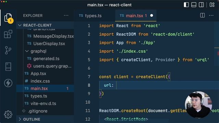Viewport: 219px width, 123px height.
Task: Open the Explorer Views and More Actions ellipsis
Action: pos(66,15)
